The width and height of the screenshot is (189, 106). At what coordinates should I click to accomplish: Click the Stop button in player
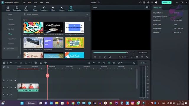coord(110,57)
